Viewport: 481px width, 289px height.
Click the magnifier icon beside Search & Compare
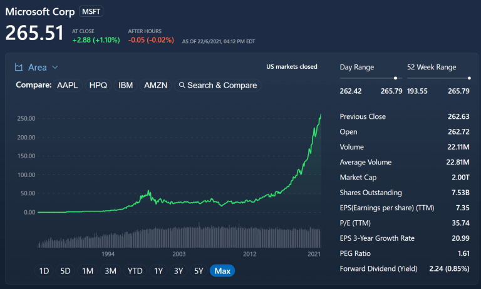point(182,85)
